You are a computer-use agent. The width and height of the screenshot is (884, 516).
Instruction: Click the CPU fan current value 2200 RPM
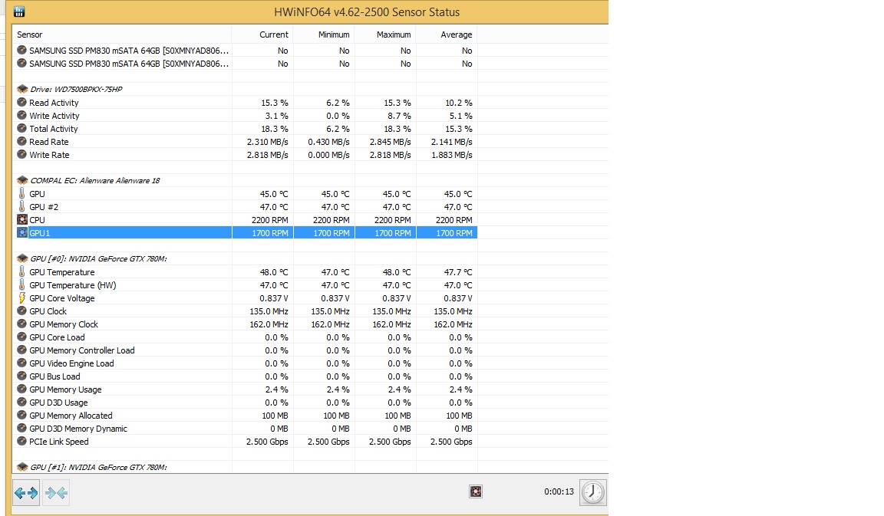269,220
